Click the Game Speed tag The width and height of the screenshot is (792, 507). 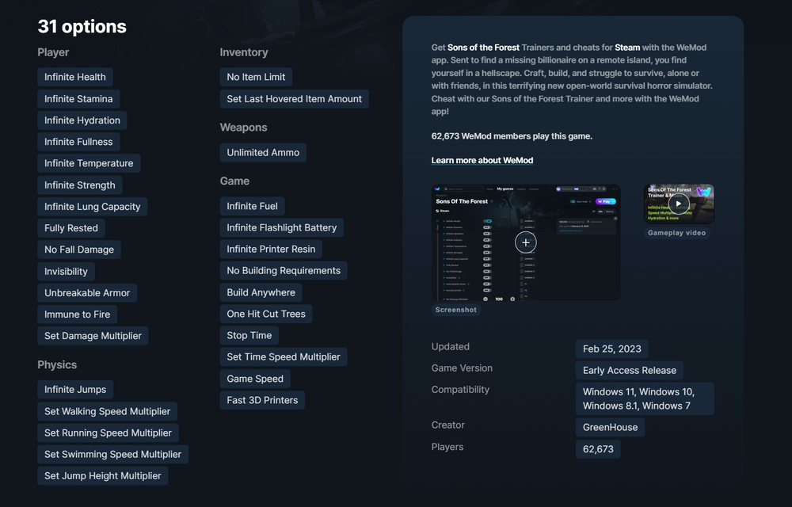point(254,379)
